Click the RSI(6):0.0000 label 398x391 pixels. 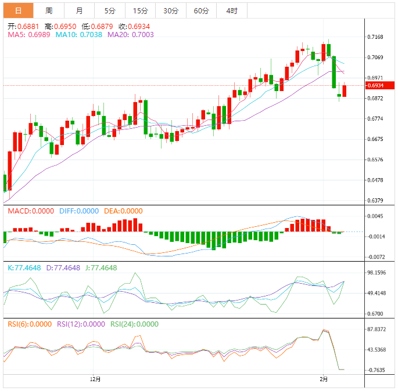30,324
